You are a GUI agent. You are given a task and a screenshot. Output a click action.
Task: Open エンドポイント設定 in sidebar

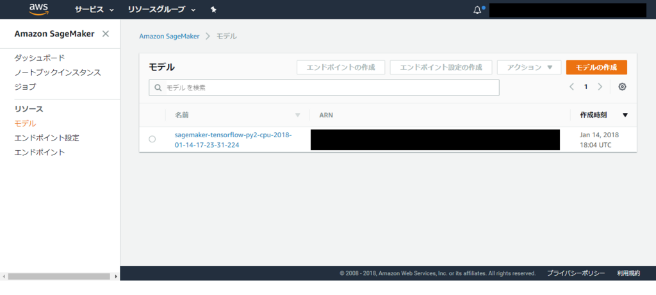point(47,138)
